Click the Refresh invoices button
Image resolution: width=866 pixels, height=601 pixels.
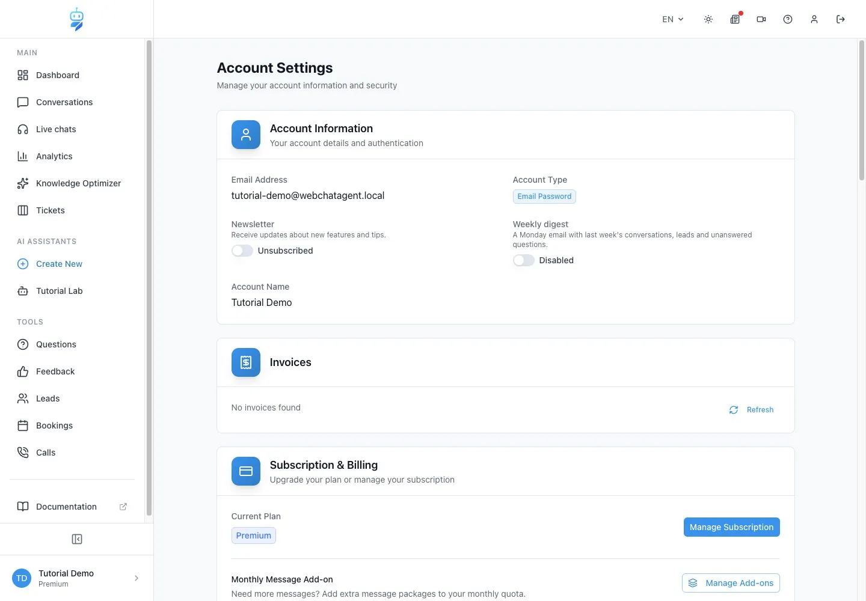[x=751, y=410]
